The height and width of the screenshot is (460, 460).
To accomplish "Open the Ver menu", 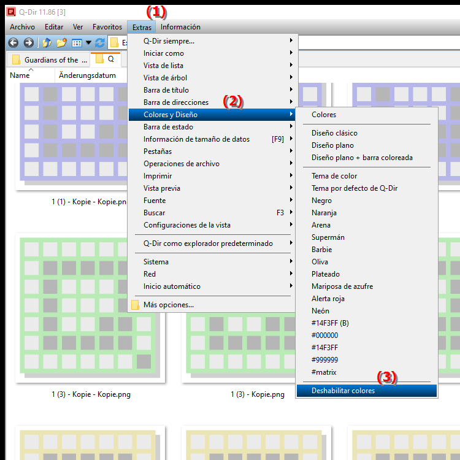I will [x=78, y=27].
